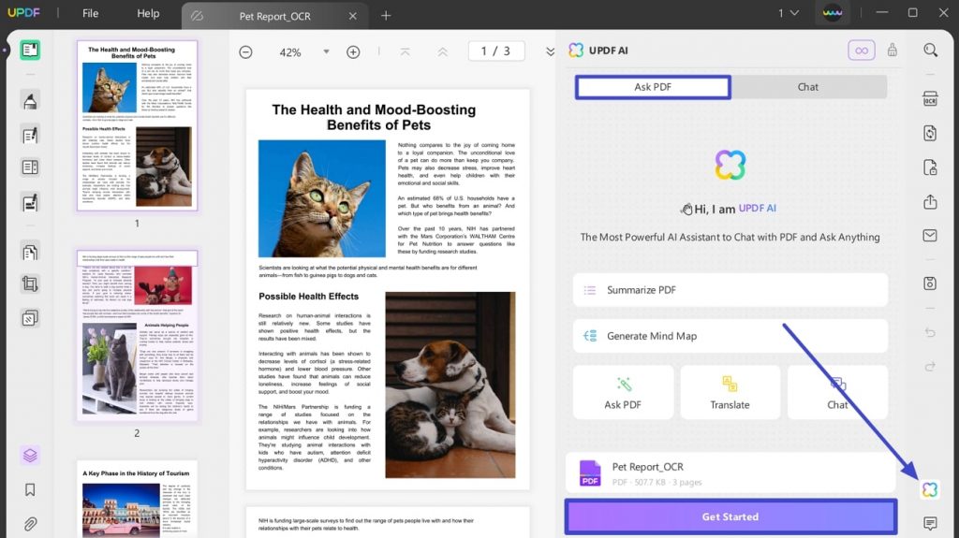Switch to the Chat tab
This screenshot has height=538, width=959.
808,87
